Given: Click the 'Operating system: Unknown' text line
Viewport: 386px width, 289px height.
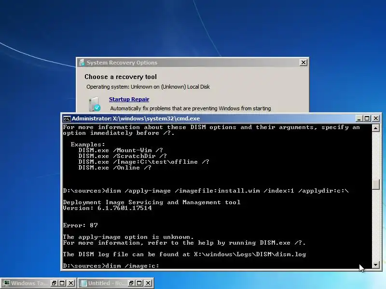Looking at the screenshot, I should pos(148,87).
